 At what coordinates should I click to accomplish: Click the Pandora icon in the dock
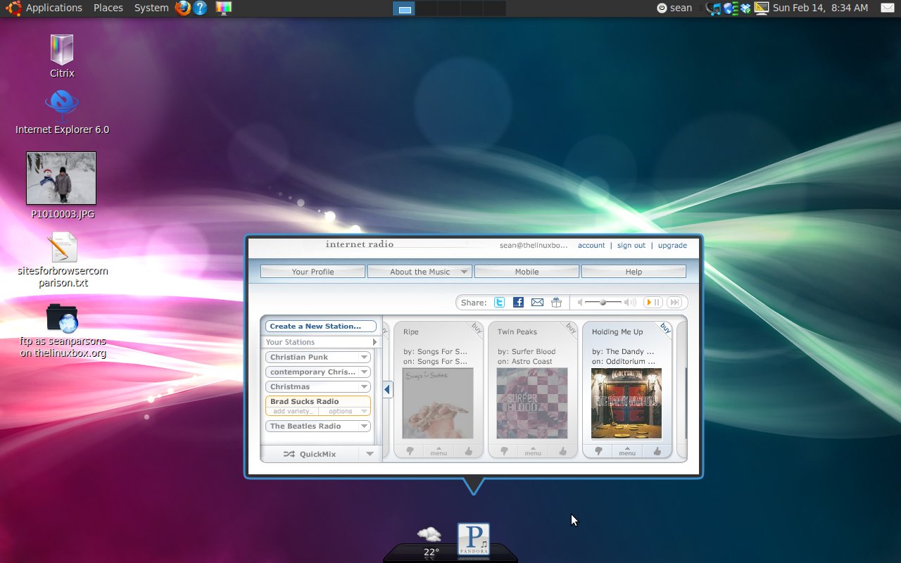tap(474, 540)
